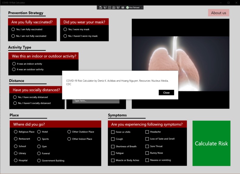The height and width of the screenshot is (174, 240).
Task: Open the Live Visual Tree from debug toolbar
Action: [101, 8]
